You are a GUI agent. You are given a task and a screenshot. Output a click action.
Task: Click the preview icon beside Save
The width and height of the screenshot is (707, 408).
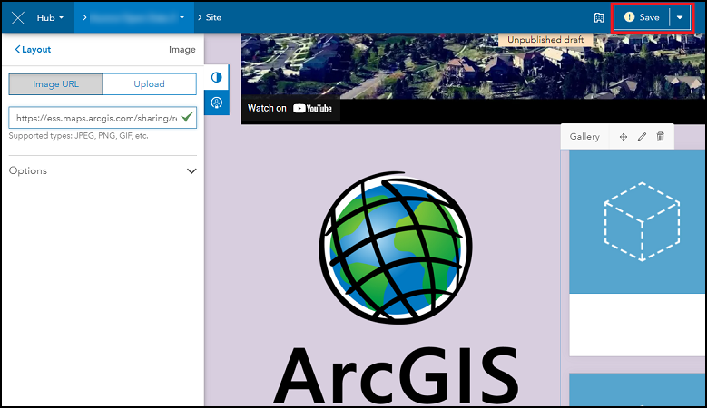(x=599, y=17)
